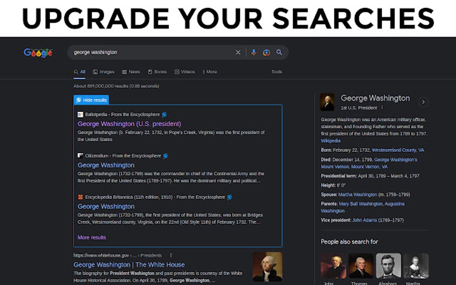Clear the search query with the X icon
Viewport: 456px width, 285px height.
point(238,52)
